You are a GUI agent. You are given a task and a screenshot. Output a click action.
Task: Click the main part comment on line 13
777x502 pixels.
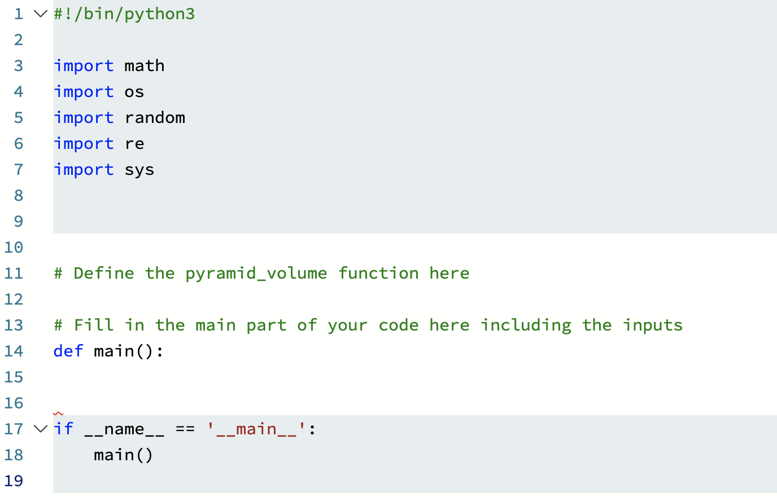pos(367,325)
